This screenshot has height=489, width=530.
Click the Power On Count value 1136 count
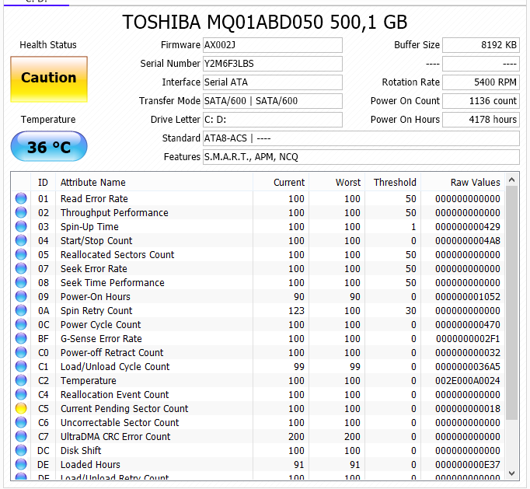click(480, 101)
